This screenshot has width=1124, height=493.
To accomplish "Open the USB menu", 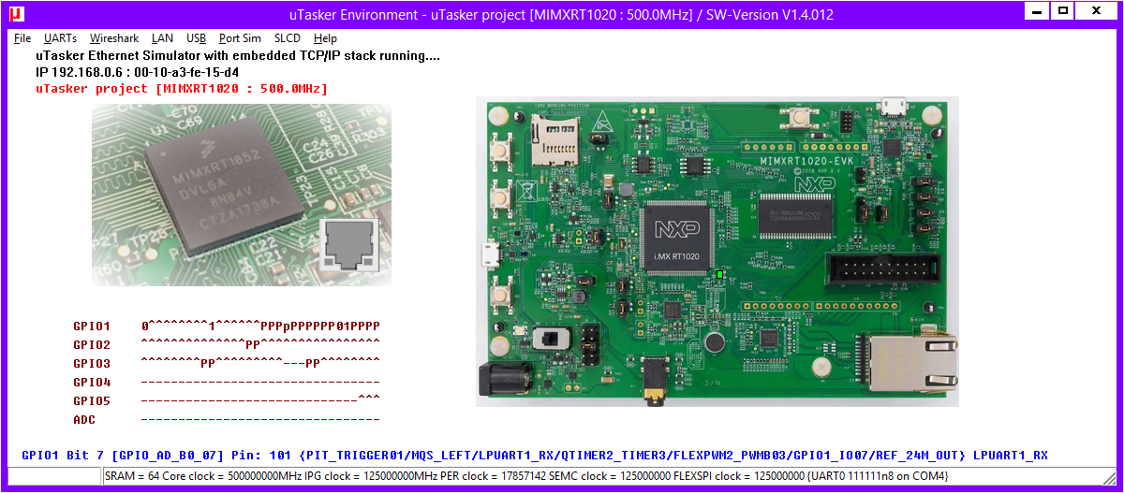I will coord(197,38).
